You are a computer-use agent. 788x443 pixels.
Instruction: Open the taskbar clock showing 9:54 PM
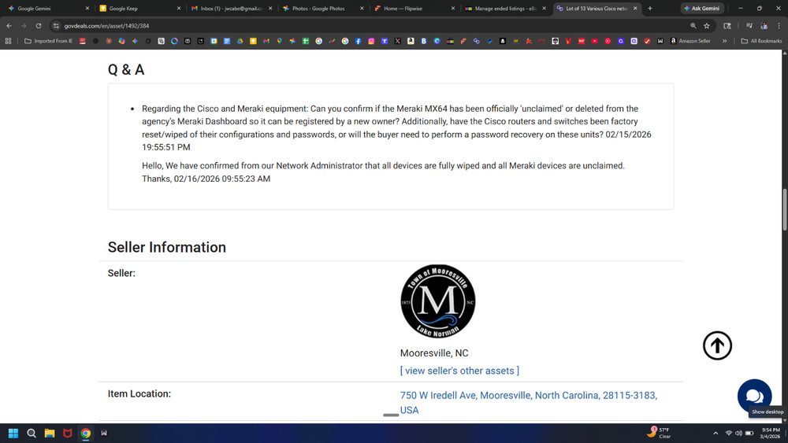(x=771, y=433)
